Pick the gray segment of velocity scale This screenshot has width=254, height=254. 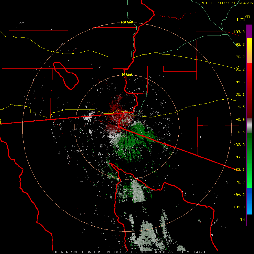(x=249, y=126)
